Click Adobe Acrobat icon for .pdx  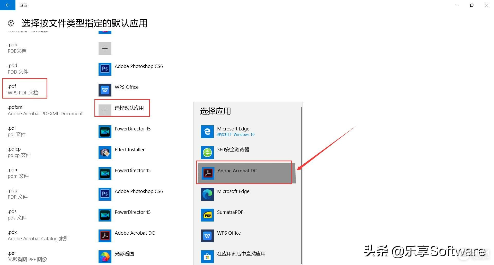tap(105, 236)
